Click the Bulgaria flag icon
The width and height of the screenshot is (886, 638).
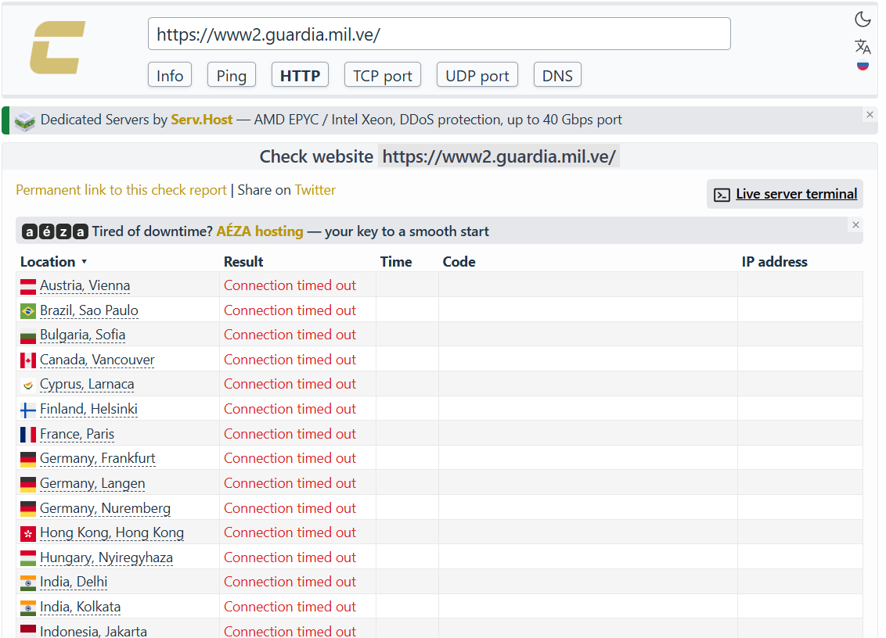(28, 336)
